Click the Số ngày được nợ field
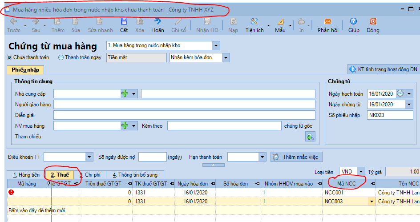Image resolution: width=420 pixels, height=222 pixels. [x=153, y=157]
